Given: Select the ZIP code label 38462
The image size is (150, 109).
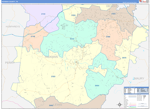Looking at the screenshot, I should click(51, 105).
